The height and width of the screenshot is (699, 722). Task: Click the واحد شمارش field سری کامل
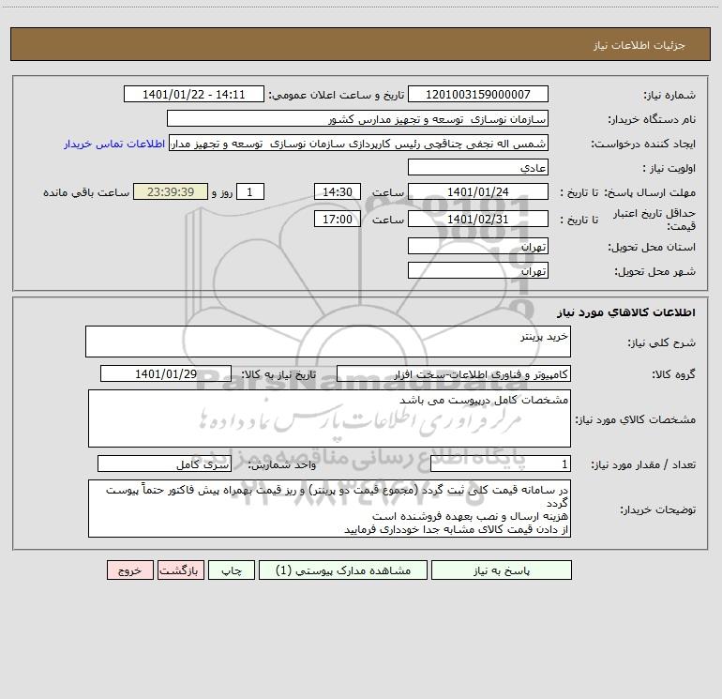[164, 463]
